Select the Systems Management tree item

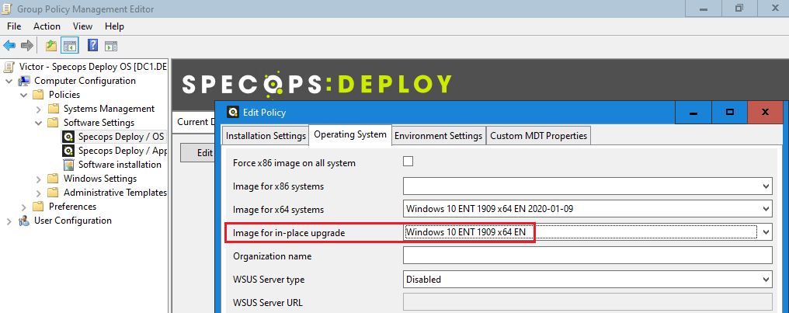109,109
